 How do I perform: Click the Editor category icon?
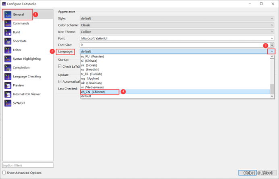coord(8,50)
